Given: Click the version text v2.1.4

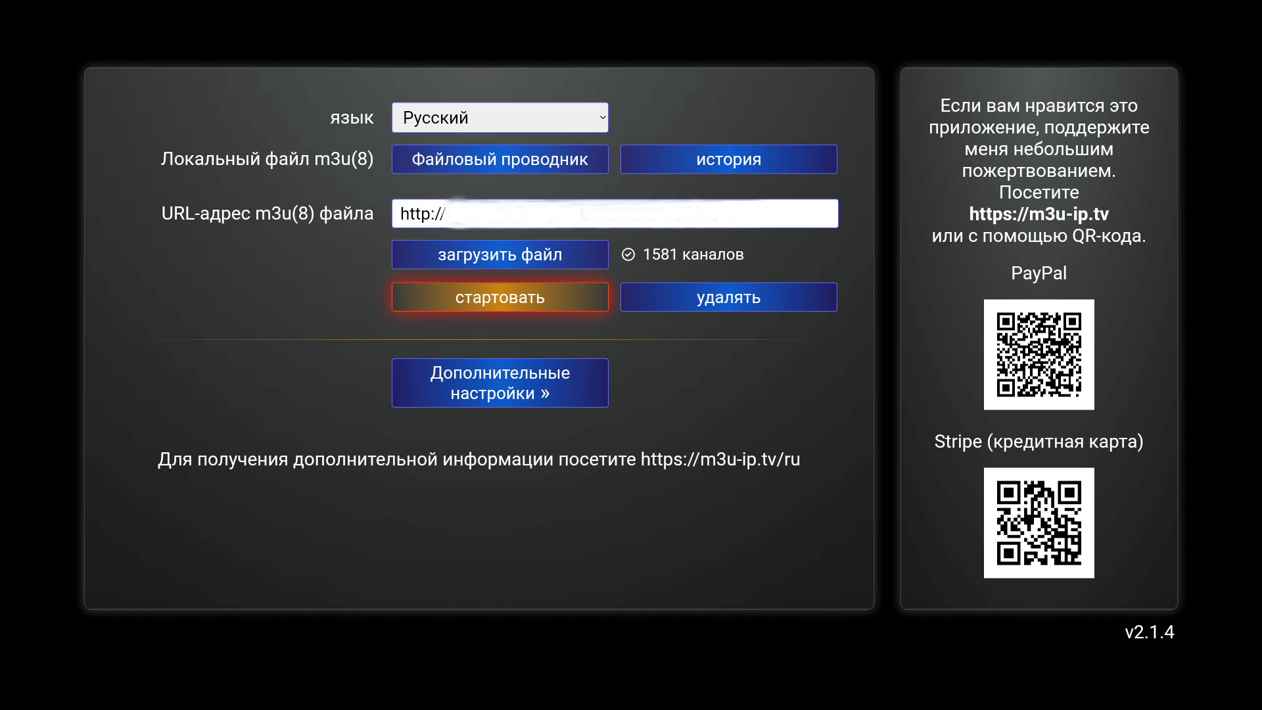Looking at the screenshot, I should click(x=1149, y=632).
